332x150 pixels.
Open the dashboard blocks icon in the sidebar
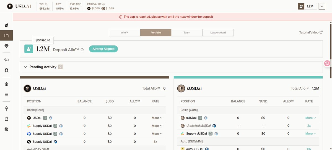coord(6,60)
